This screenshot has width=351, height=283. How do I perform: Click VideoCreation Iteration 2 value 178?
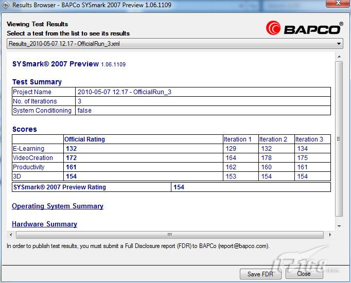pyautogui.click(x=267, y=158)
